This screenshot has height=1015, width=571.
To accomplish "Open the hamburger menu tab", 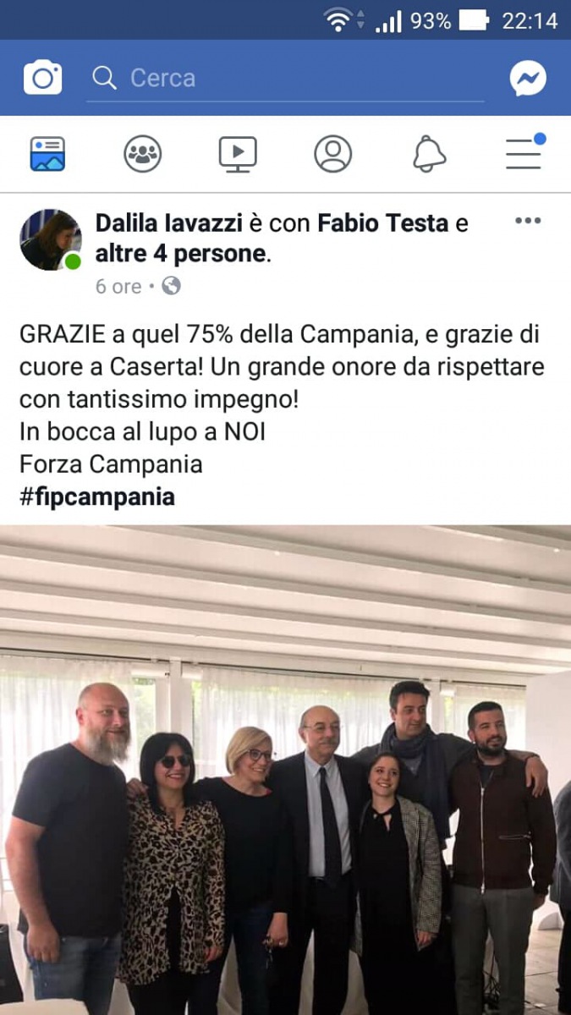I will tap(524, 152).
